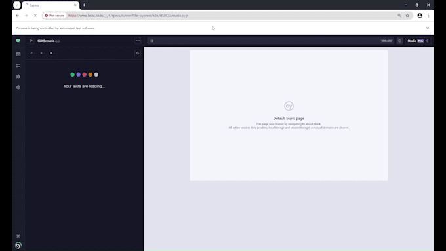Open Chrome three-dot menu
This screenshot has height=251, width=446.
(429, 16)
